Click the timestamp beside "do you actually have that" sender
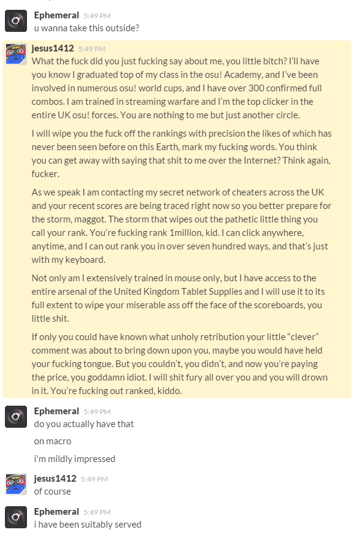Image resolution: width=357 pixels, height=535 pixels. point(97,412)
